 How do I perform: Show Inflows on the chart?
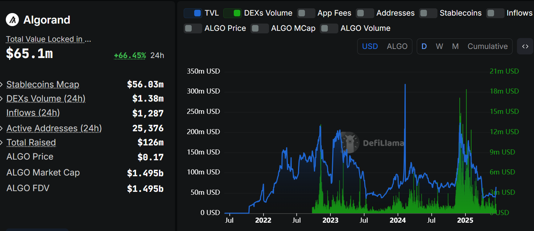tap(495, 13)
